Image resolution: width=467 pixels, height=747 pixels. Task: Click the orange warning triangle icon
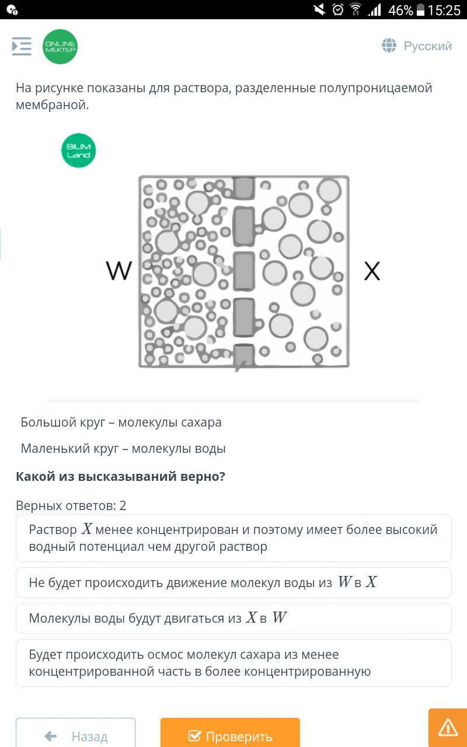point(448,727)
